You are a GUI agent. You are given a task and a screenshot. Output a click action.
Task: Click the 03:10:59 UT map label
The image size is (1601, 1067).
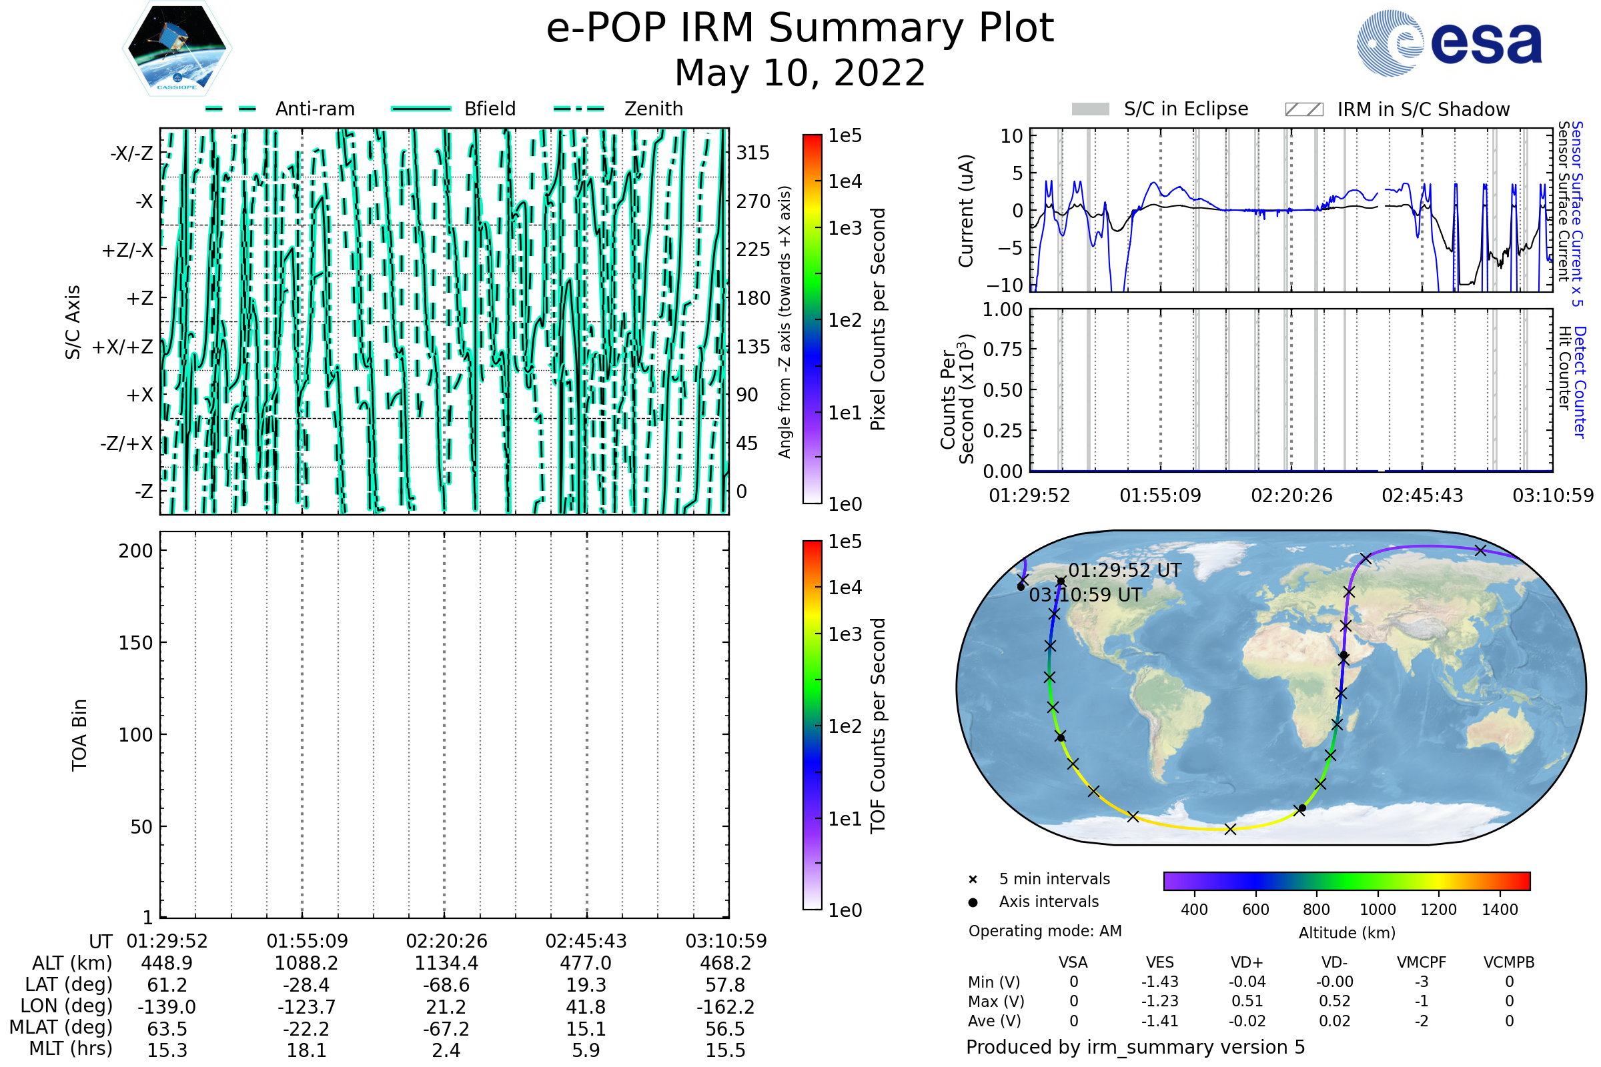[1085, 595]
